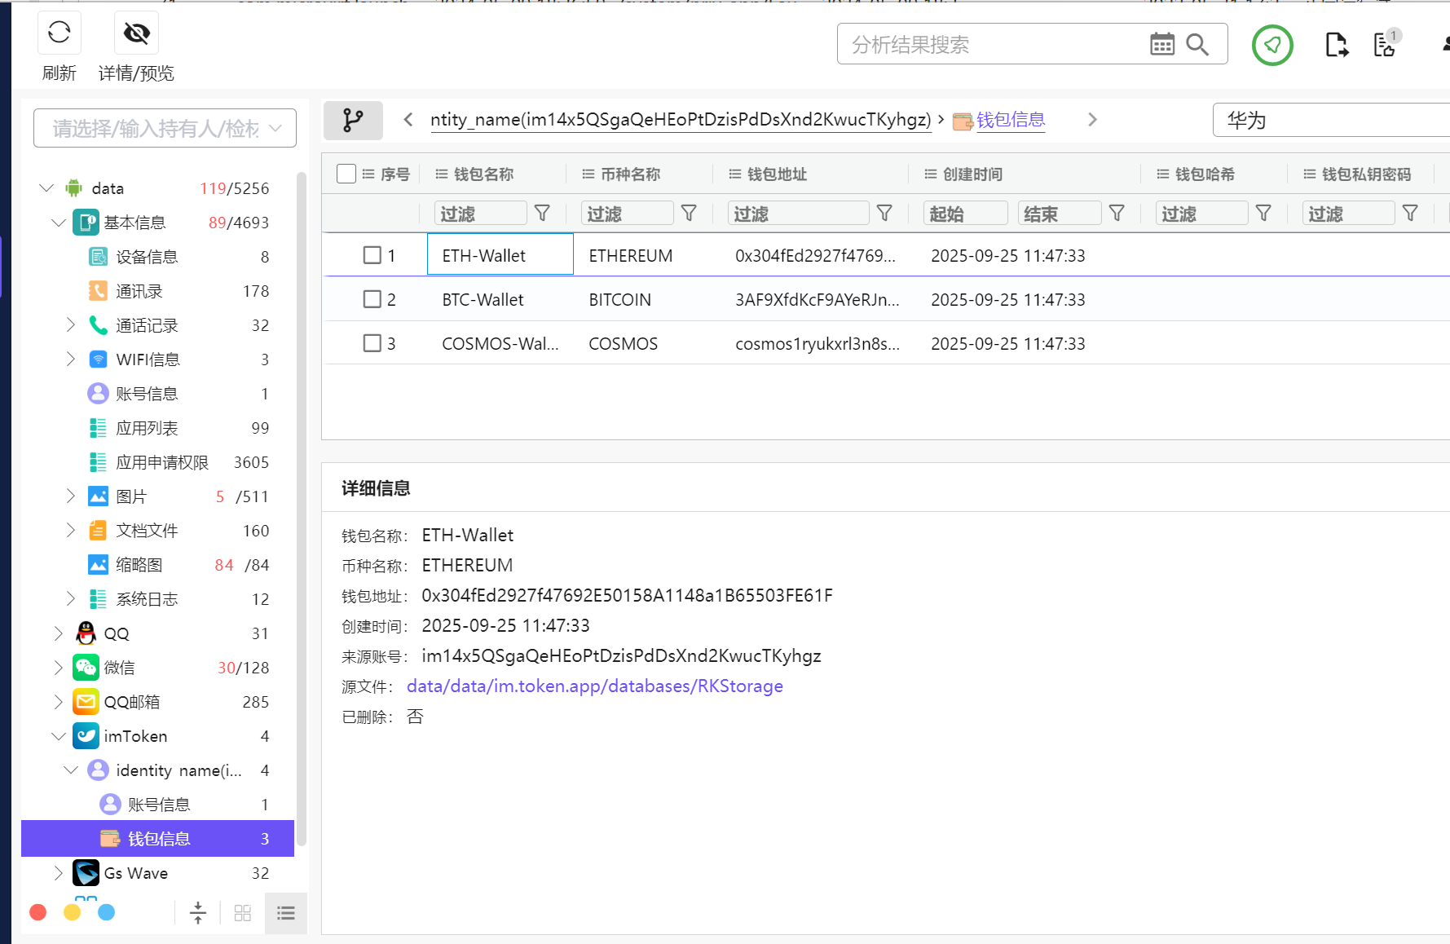Click the 钱包信息 breadcrumb link
Viewport: 1450px width, 944px height.
coord(1011,120)
